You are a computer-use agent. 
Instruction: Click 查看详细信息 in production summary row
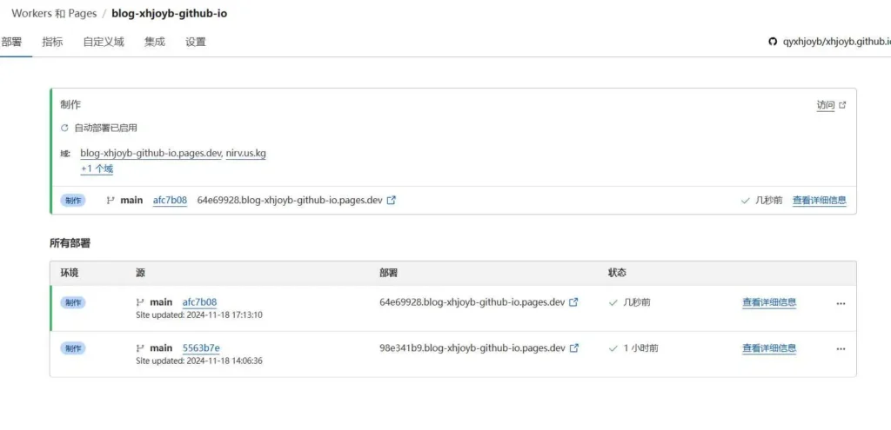tap(819, 200)
